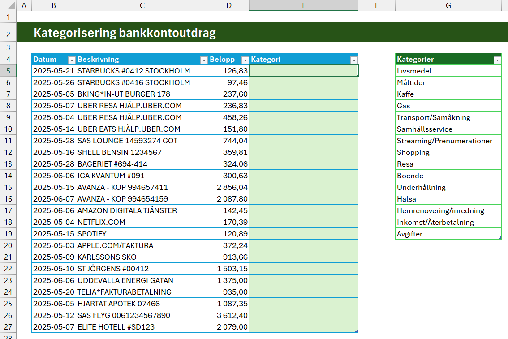Image resolution: width=508 pixels, height=339 pixels.
Task: Click the date cell '2025-05-26'
Action: tap(54, 82)
